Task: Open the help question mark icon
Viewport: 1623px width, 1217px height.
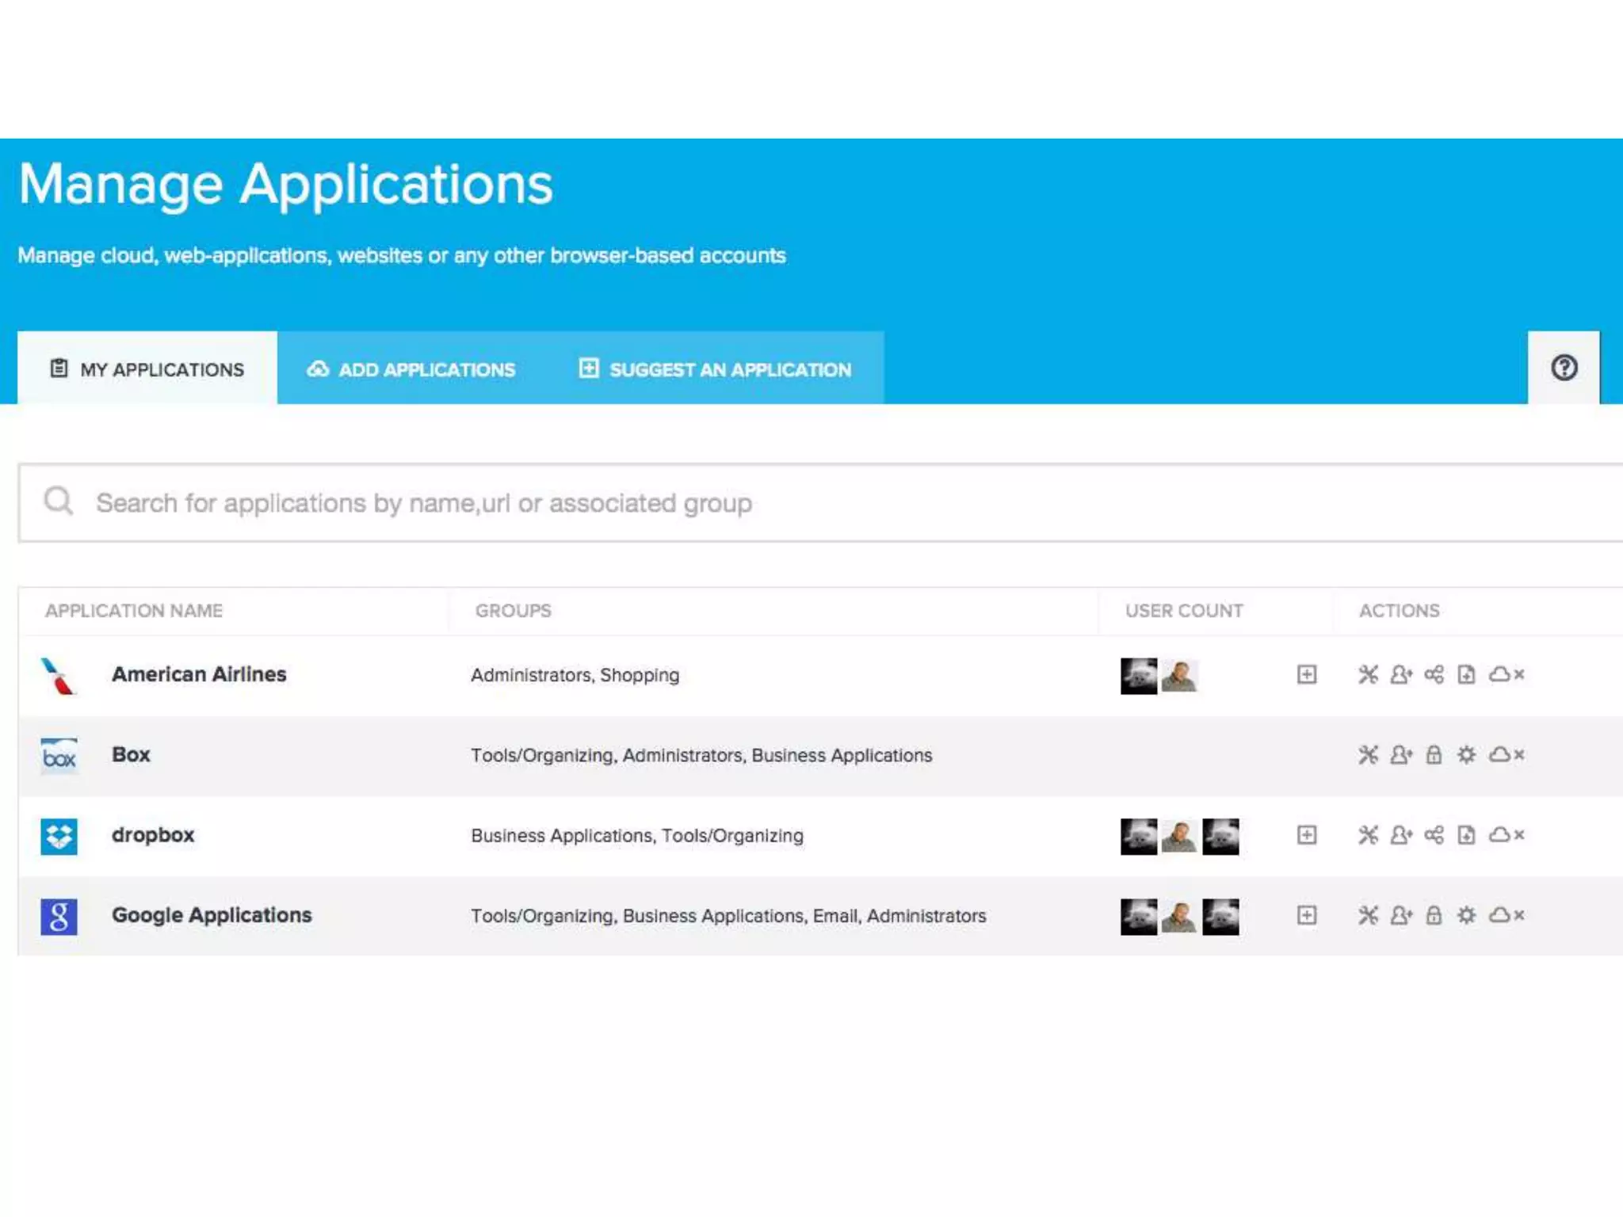Action: pos(1564,368)
